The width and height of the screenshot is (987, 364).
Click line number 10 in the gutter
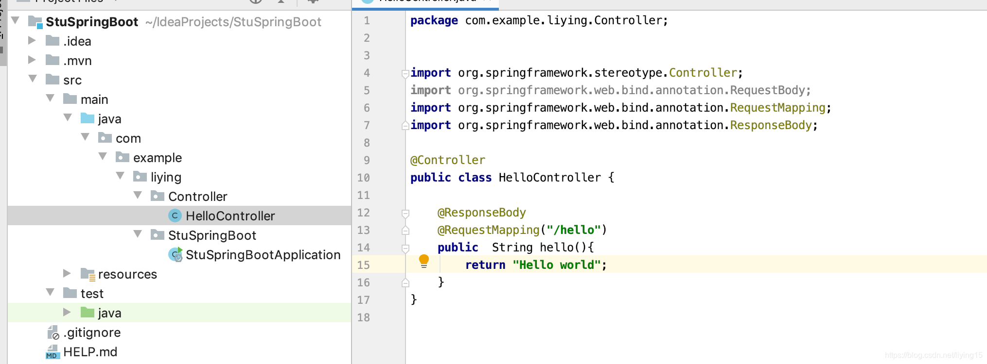coord(364,178)
